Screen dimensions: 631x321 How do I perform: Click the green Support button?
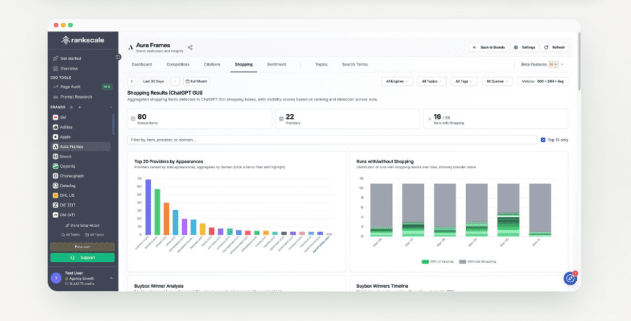pyautogui.click(x=83, y=258)
